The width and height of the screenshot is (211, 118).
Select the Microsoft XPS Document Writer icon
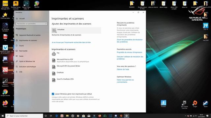(54, 67)
